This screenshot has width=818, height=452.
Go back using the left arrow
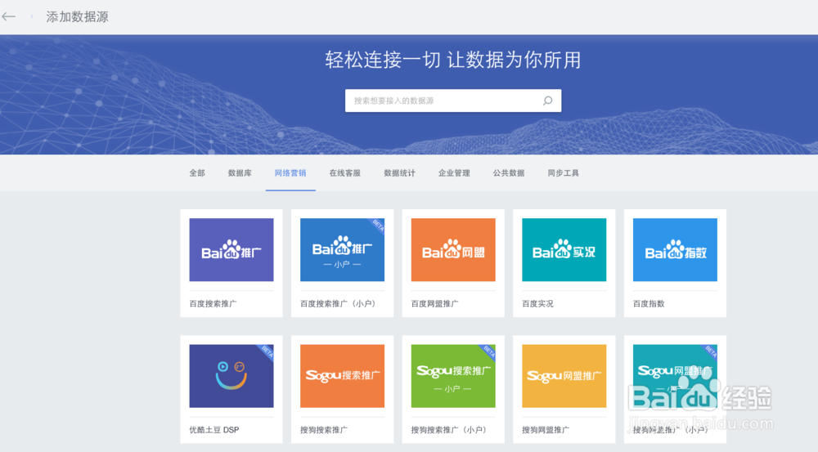[8, 16]
